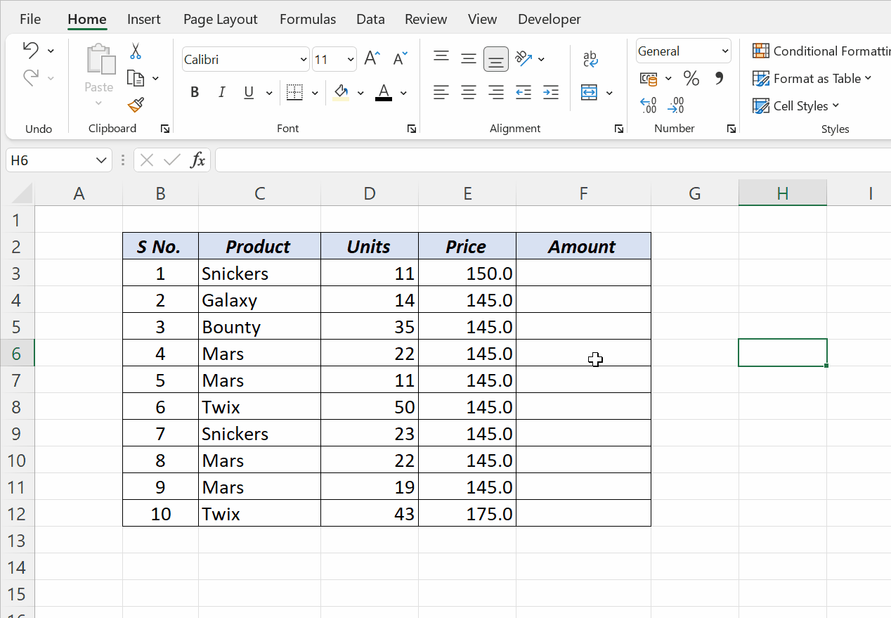This screenshot has height=618, width=891.
Task: Click the Format as Table option
Action: 813,79
